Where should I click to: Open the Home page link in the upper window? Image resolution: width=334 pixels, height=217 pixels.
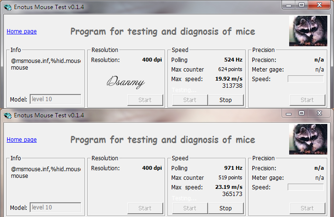click(21, 31)
